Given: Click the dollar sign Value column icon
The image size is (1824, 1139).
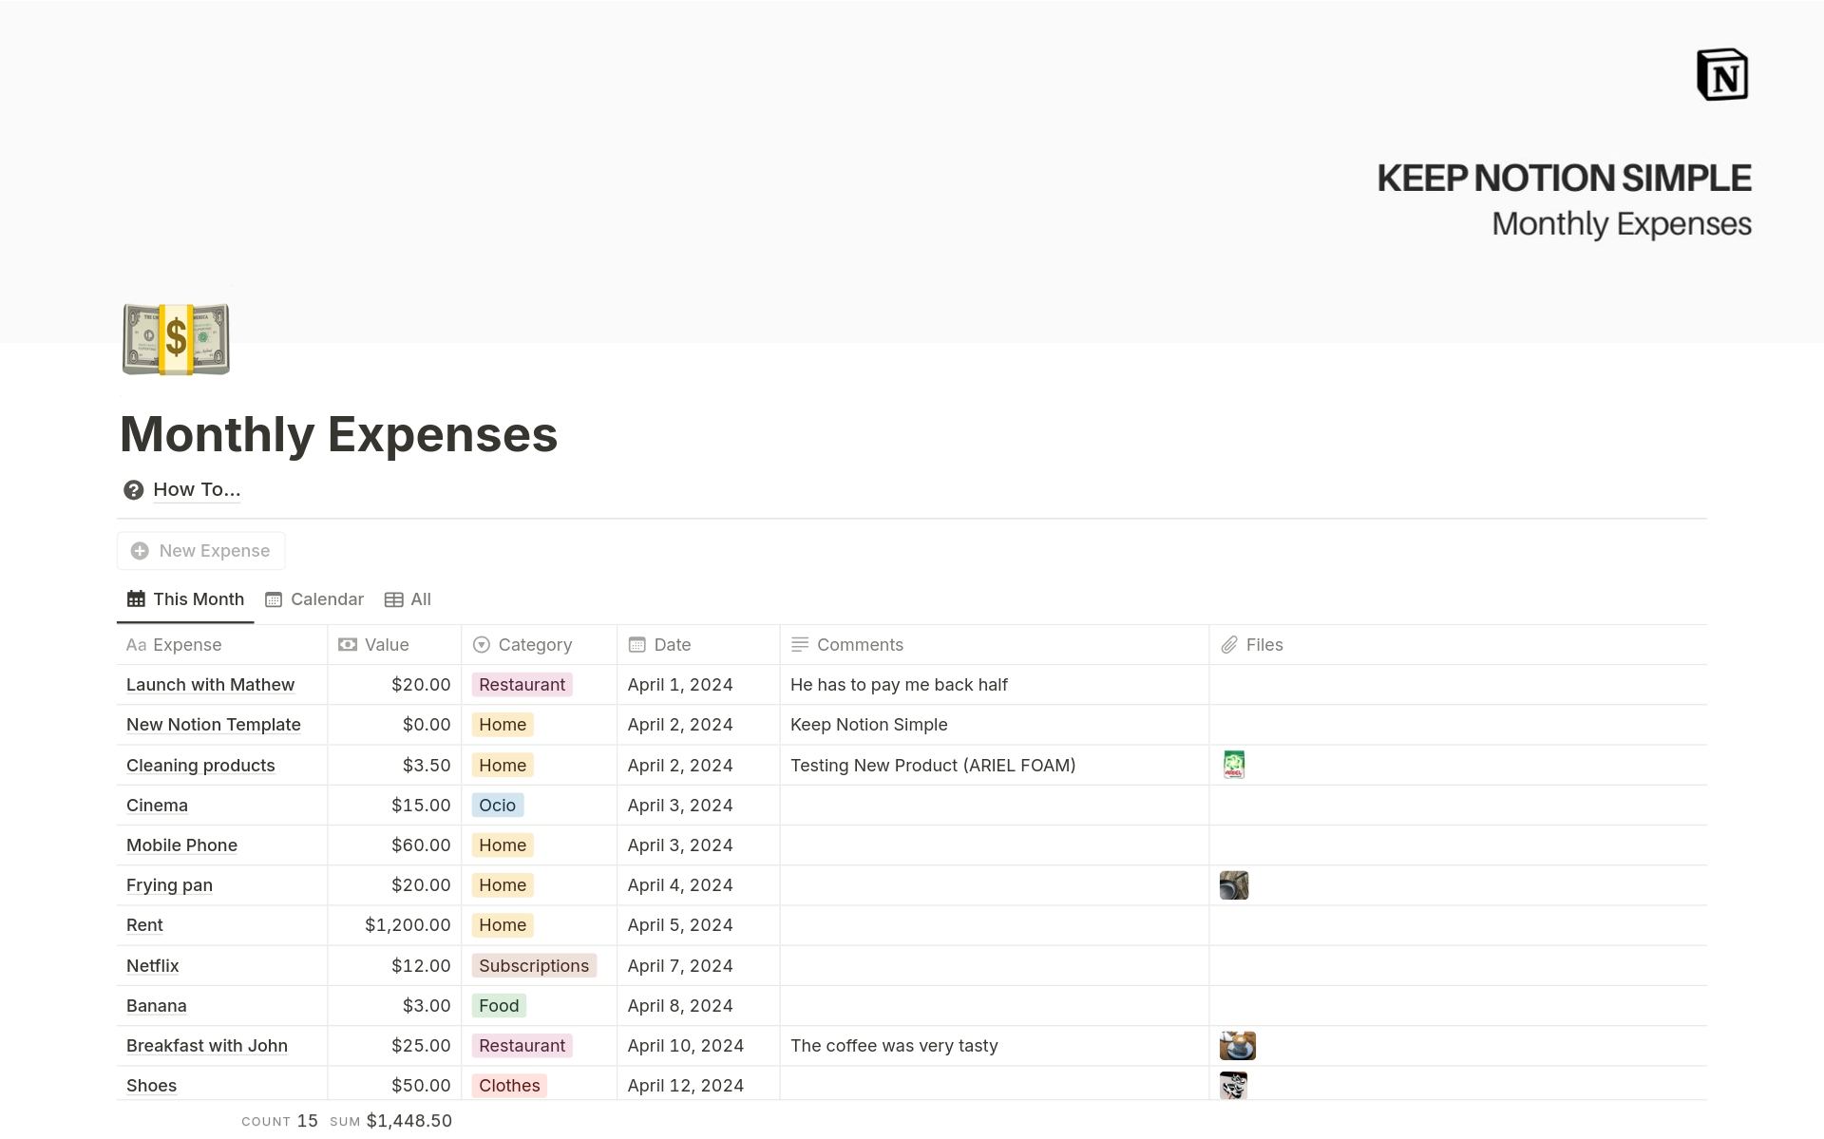Looking at the screenshot, I should coord(348,644).
